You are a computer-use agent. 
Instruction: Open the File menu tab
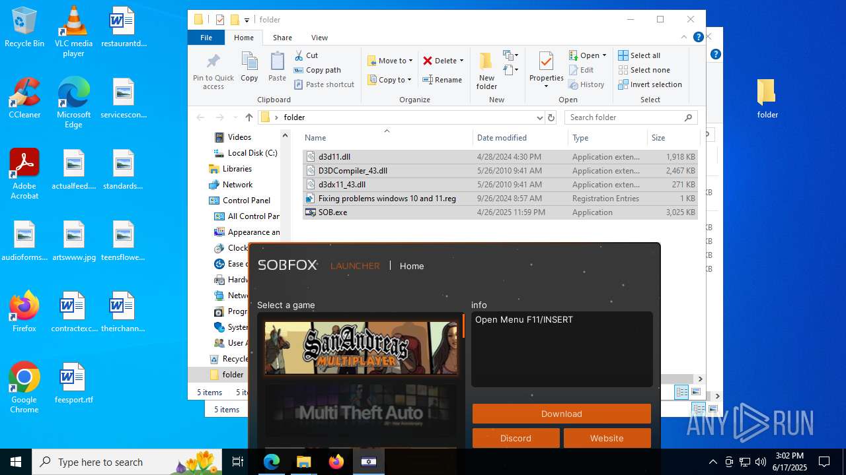pos(206,38)
